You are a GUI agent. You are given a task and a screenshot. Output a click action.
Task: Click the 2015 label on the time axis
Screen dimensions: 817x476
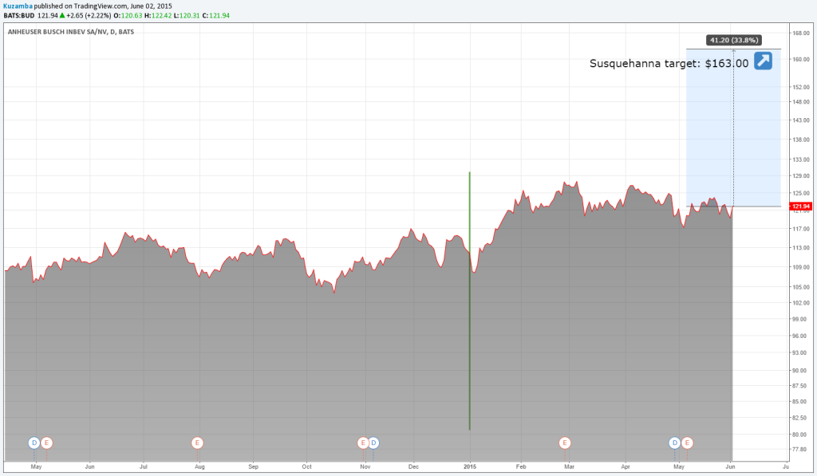[470, 466]
